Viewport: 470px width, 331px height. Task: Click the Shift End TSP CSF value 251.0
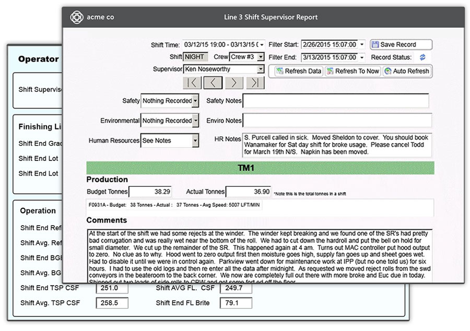112,288
